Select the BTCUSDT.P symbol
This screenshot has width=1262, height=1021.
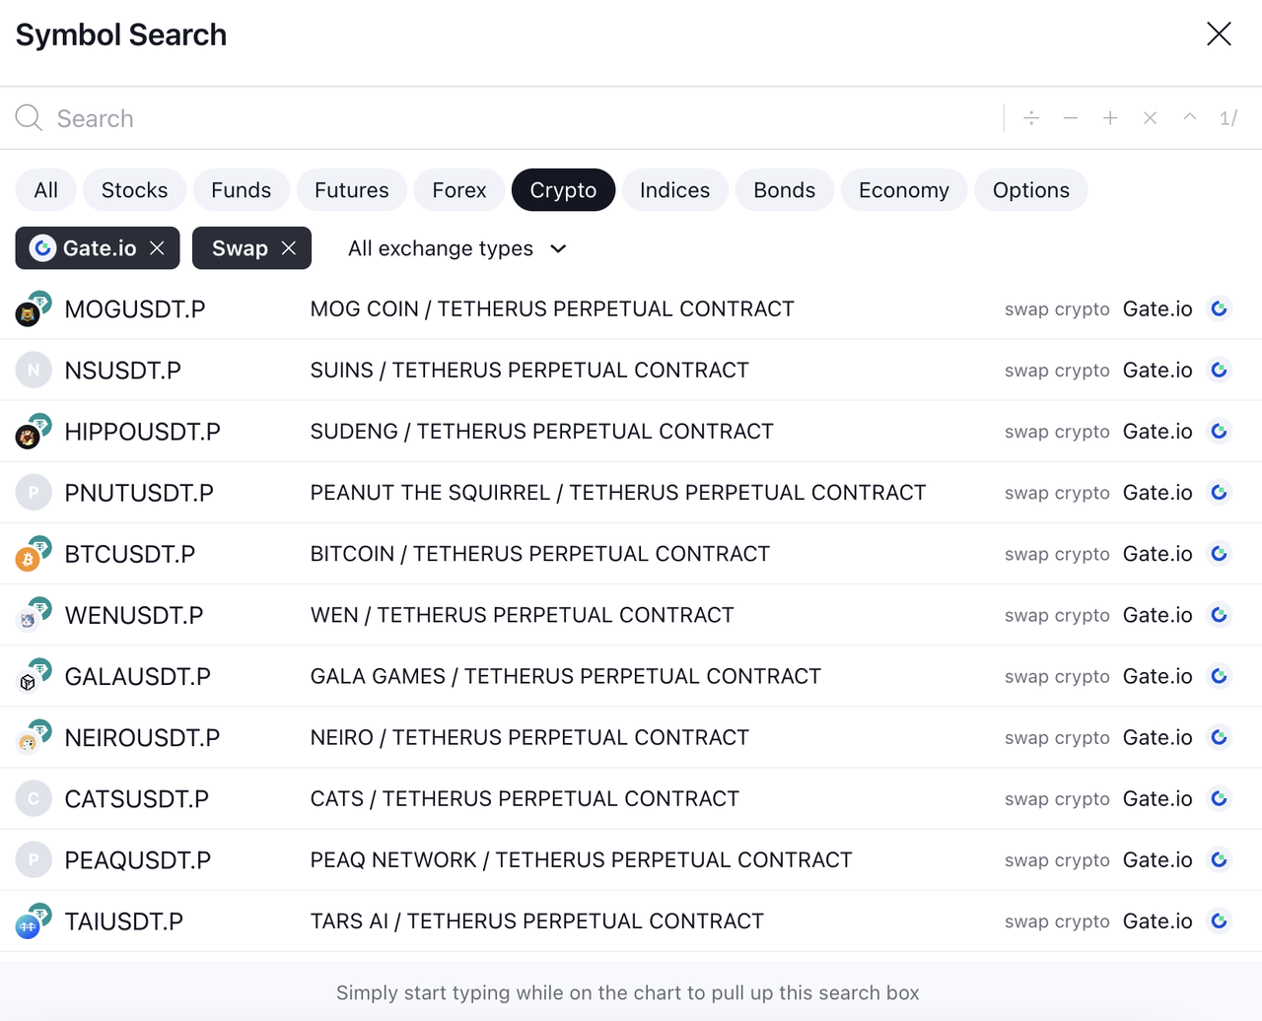[129, 554]
